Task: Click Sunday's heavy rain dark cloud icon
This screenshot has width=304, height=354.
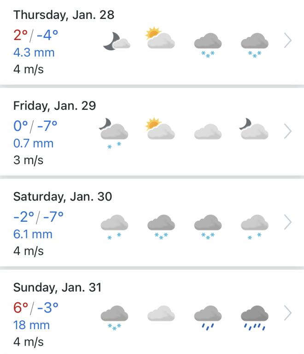Action: 254,318
